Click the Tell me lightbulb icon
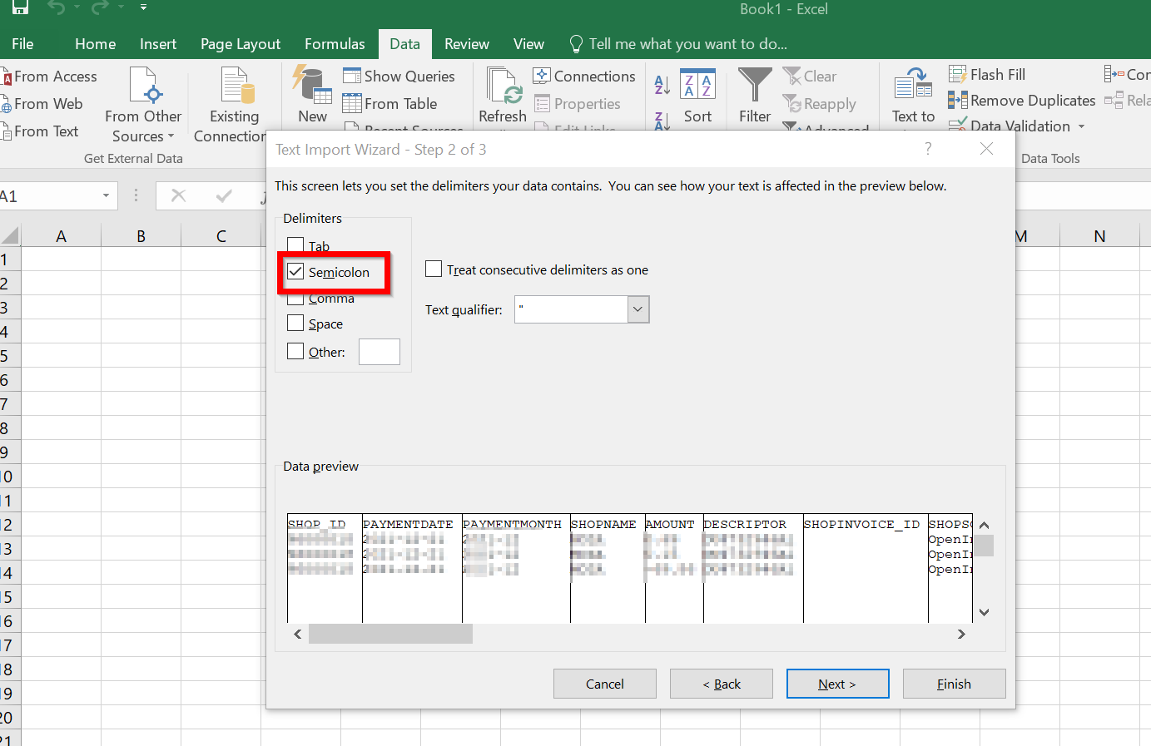 [x=576, y=44]
